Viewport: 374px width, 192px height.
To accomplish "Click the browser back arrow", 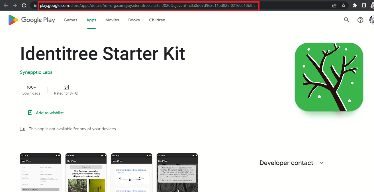I will point(6,5).
